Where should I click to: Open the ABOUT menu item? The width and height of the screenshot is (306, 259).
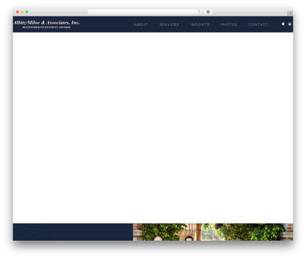141,24
